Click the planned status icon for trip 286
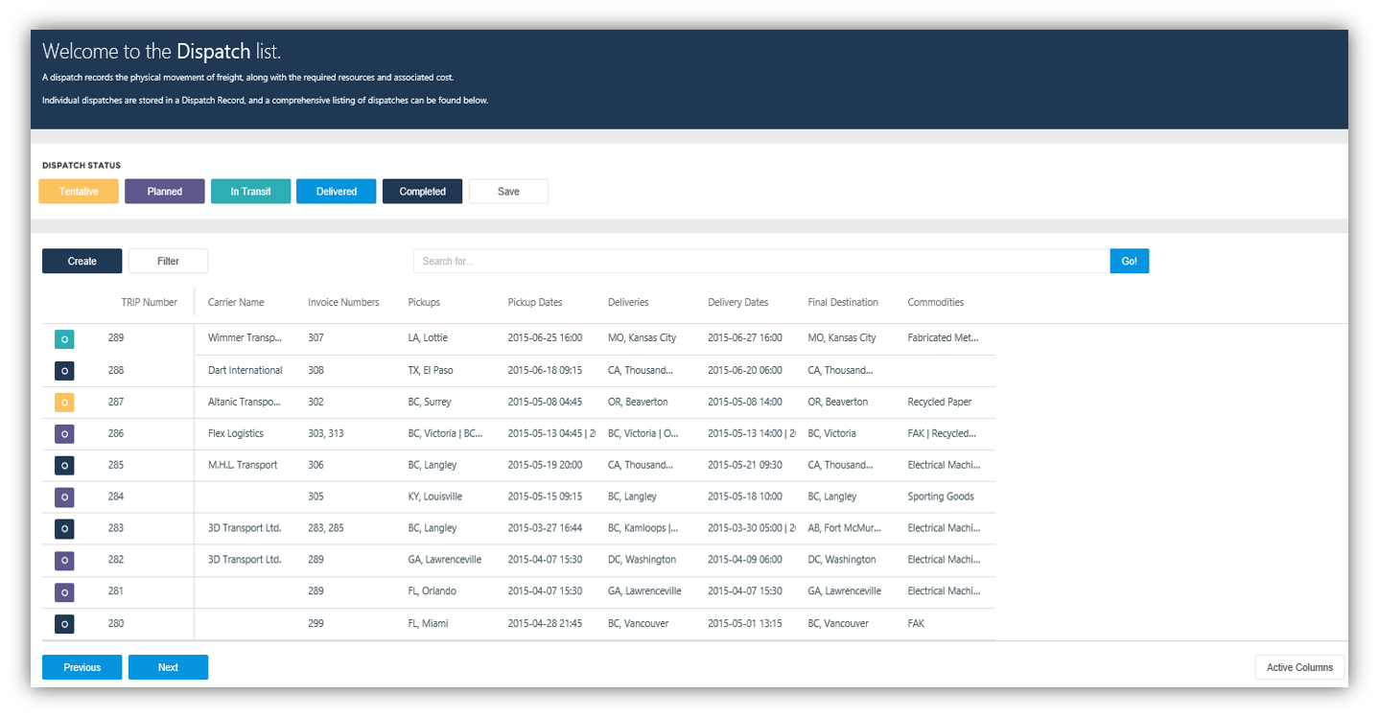The width and height of the screenshot is (1379, 717). [x=63, y=433]
